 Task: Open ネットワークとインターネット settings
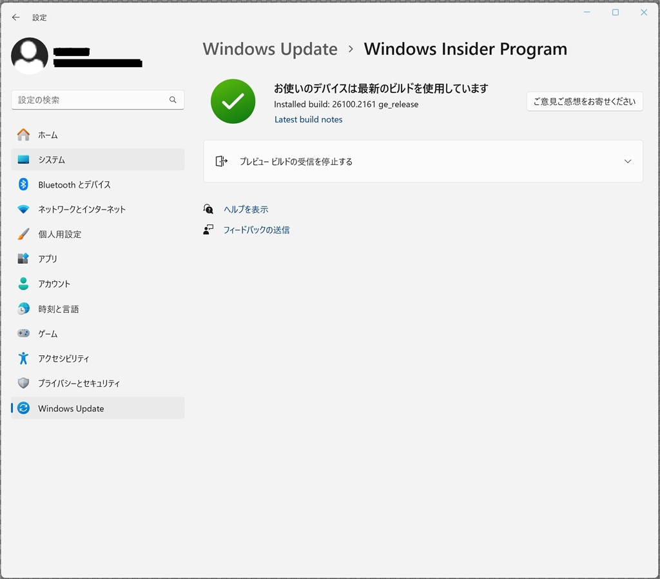(98, 210)
